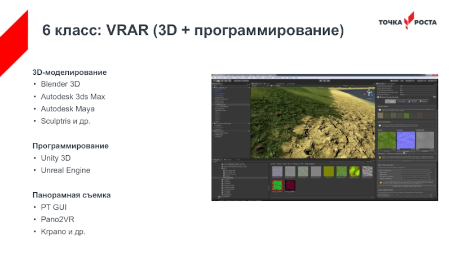Select the bright green-orange heightmap asset thumbnail
Image resolution: width=451 pixels, height=253 pixels.
pos(355,171)
